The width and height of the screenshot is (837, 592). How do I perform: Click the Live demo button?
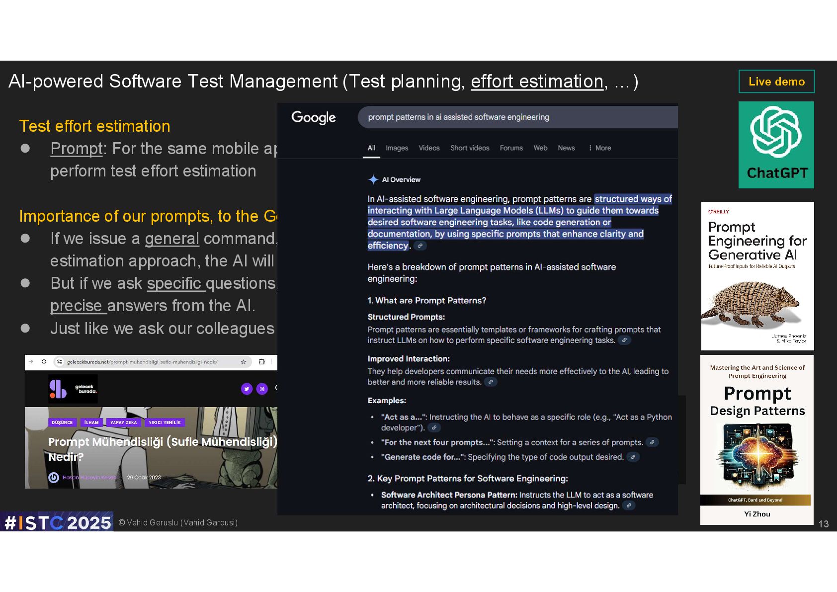(776, 82)
